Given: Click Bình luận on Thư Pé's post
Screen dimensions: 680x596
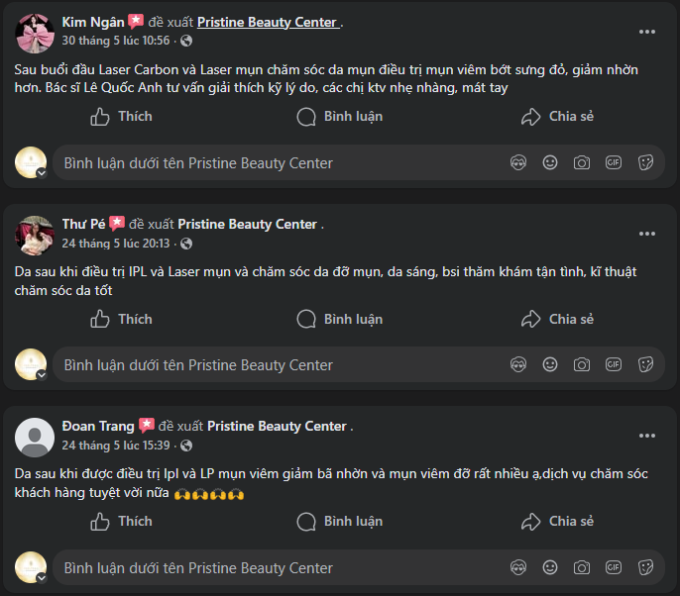Looking at the screenshot, I should coord(340,319).
